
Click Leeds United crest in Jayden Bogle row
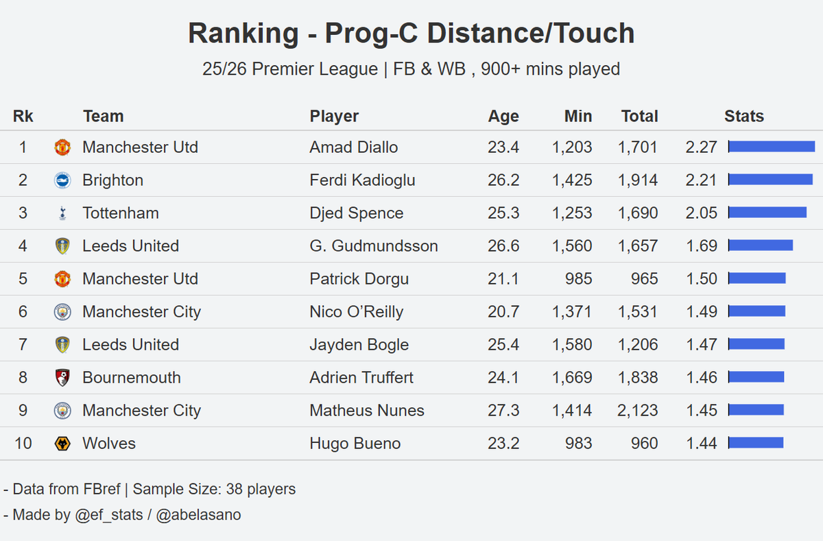pos(62,345)
